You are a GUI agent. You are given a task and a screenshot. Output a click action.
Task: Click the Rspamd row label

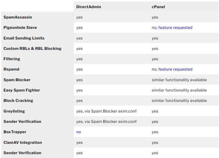coord(11,69)
